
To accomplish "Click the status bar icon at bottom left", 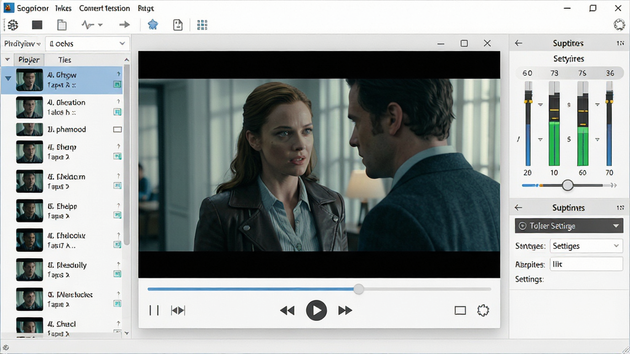I will tap(6, 348).
